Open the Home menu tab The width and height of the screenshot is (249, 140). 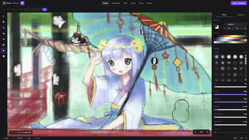[x=106, y=3]
